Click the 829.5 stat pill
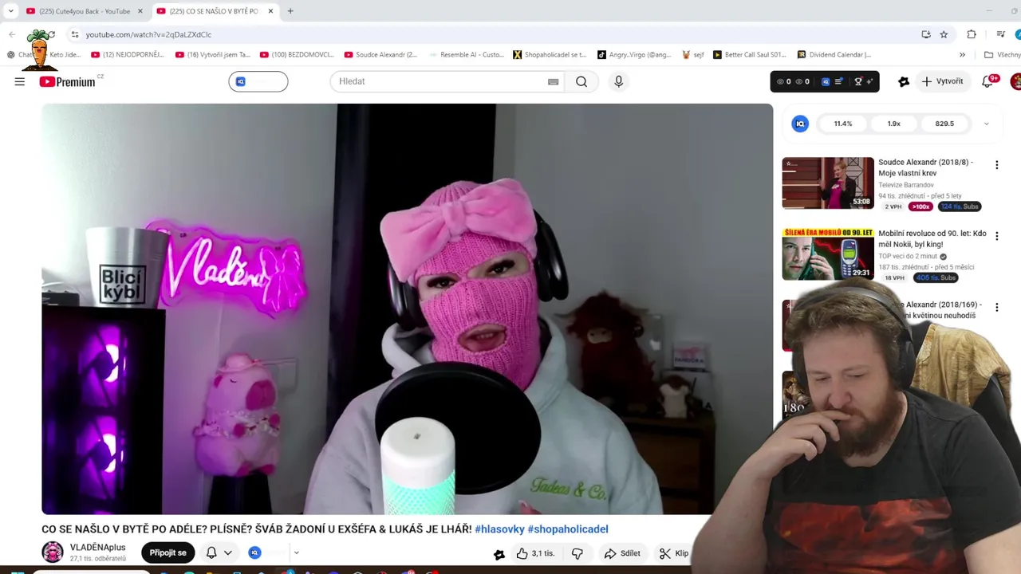This screenshot has height=574, width=1021. (944, 124)
